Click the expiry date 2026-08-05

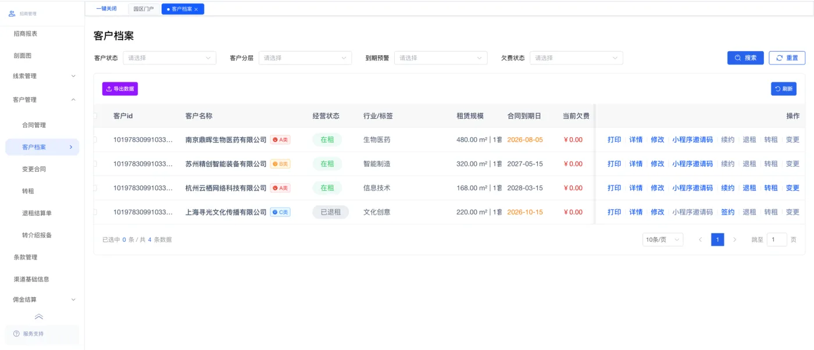coord(525,140)
